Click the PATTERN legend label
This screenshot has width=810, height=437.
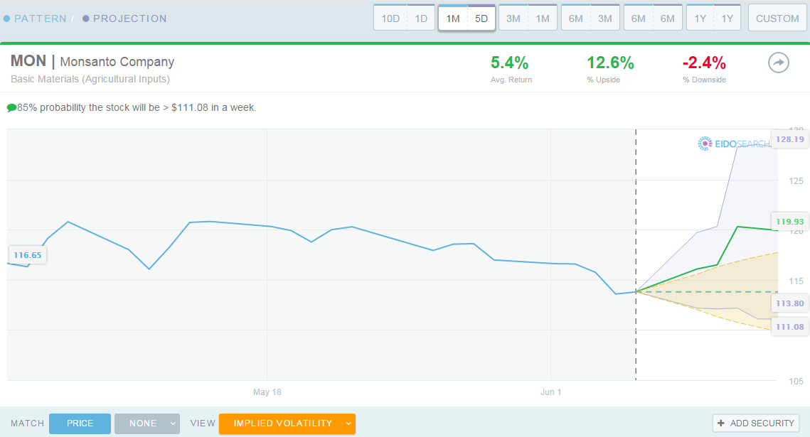(x=41, y=18)
